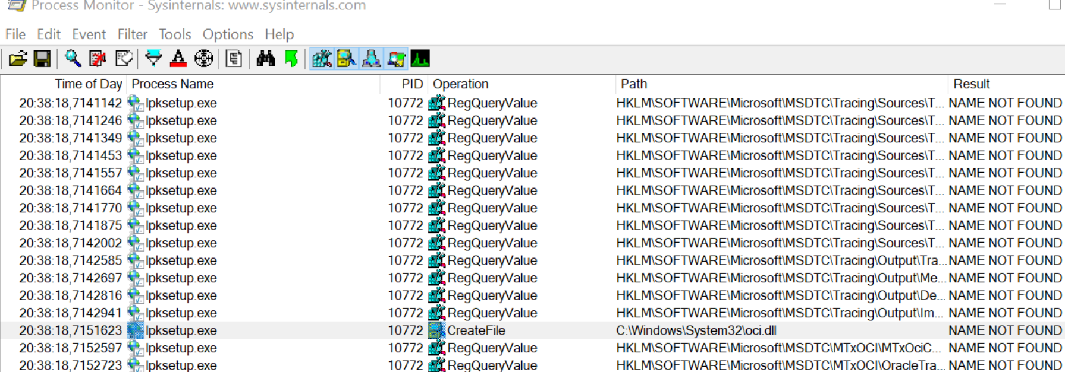The image size is (1065, 372).
Task: Click the Include Process crosshair target icon
Action: 203,59
